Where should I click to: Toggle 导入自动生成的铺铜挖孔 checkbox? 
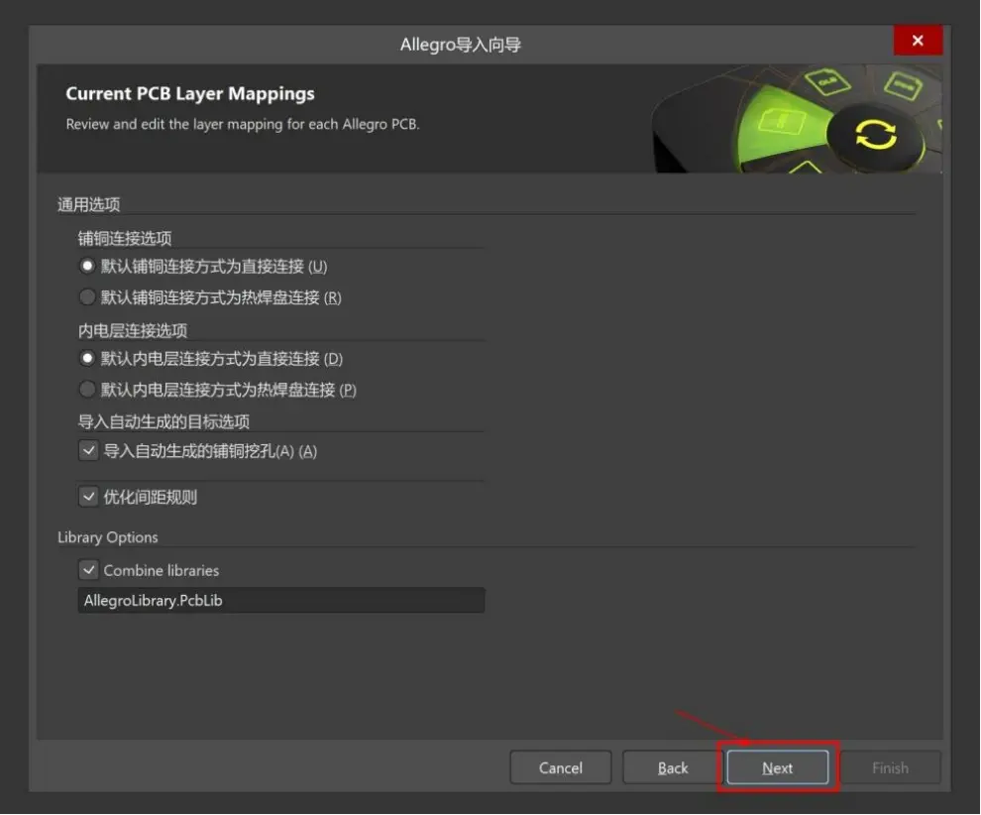click(x=88, y=451)
